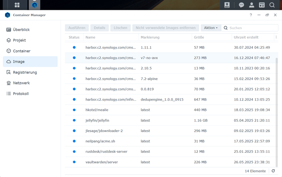The width and height of the screenshot is (282, 177).
Task: Click the status dot of the rustdesk/rustdesk-server row
Action: pos(74,152)
